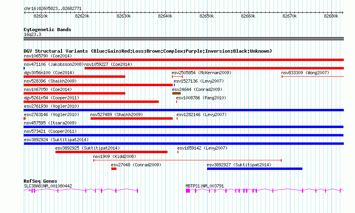This screenshot has height=213, width=355.
Task: Select the esv2763146 (Vogler2010) label
Action: pyautogui.click(x=51, y=114)
